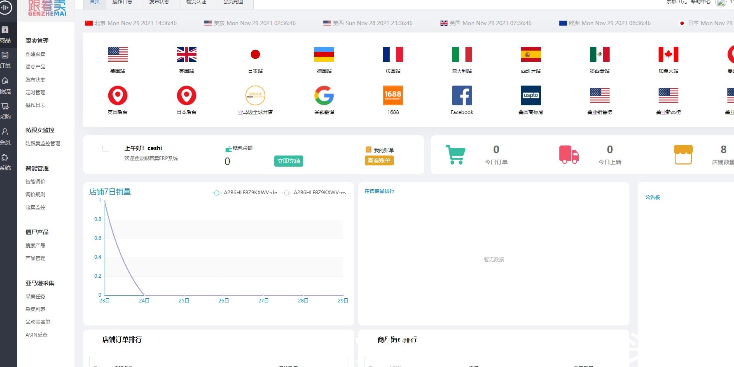Open the orange 1688 icon

(393, 95)
